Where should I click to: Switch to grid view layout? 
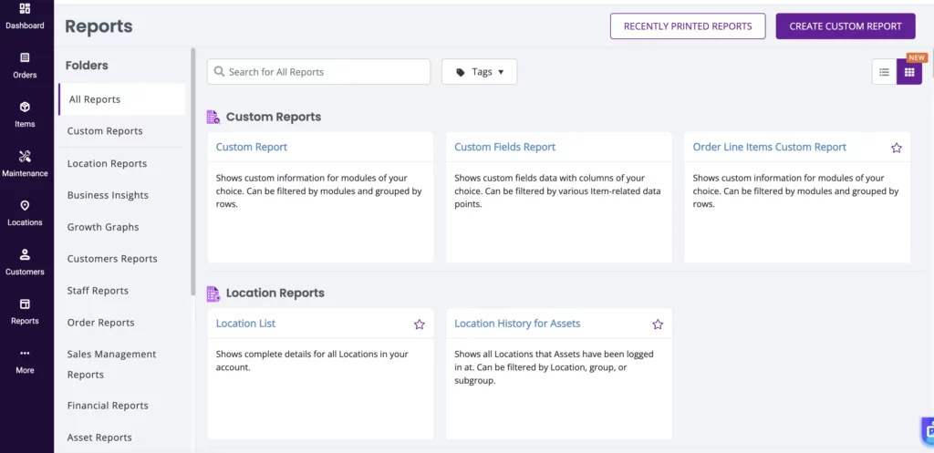point(909,72)
